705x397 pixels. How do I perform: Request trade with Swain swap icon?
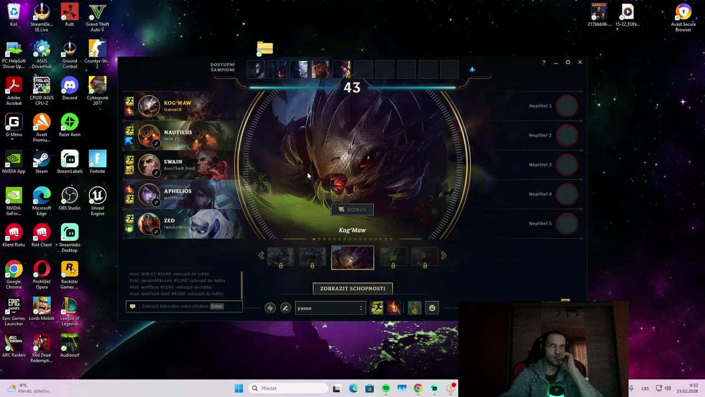[156, 173]
